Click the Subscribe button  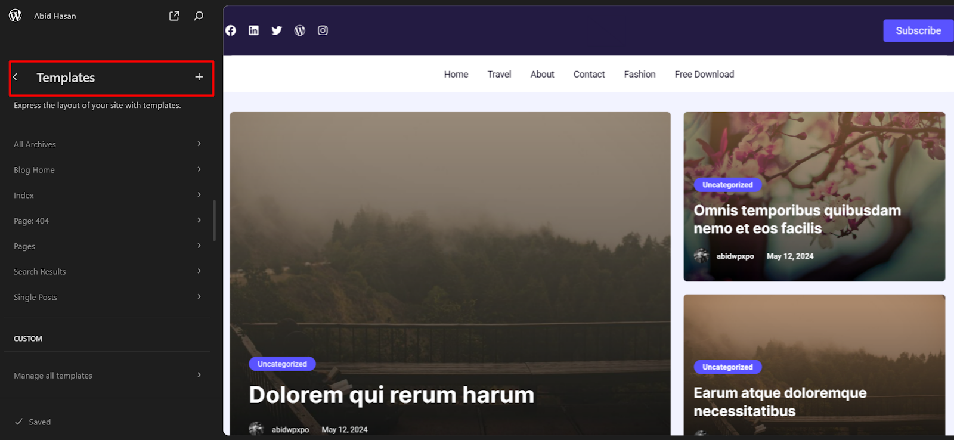click(x=918, y=30)
